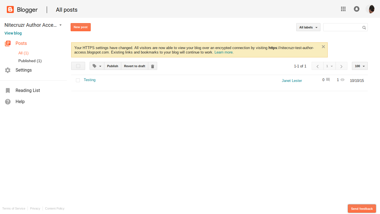Expand the blog name dropdown arrow
The height and width of the screenshot is (214, 380).
pyautogui.click(x=60, y=25)
